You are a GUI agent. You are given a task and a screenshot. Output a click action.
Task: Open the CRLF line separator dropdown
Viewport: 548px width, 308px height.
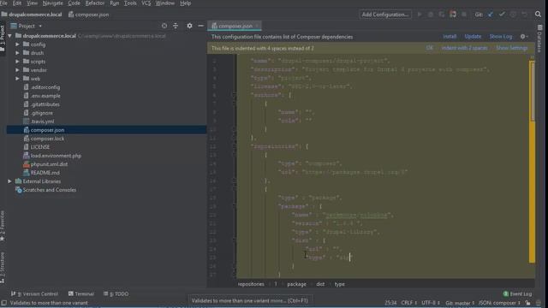pyautogui.click(x=409, y=303)
